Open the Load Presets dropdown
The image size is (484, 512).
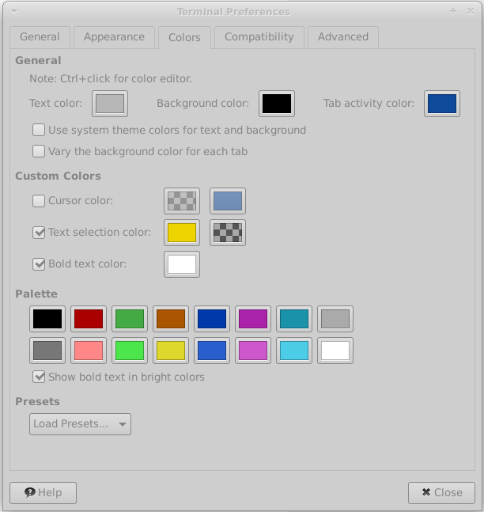tap(81, 424)
